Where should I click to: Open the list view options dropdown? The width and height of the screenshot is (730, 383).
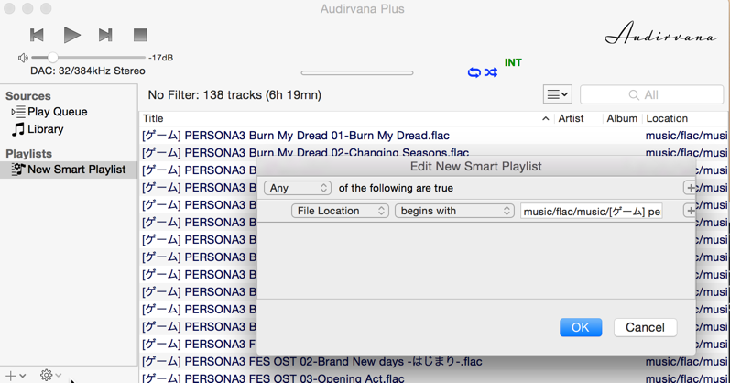(557, 94)
